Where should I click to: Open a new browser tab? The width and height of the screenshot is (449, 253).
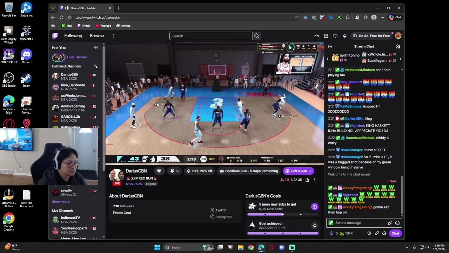[x=119, y=8]
